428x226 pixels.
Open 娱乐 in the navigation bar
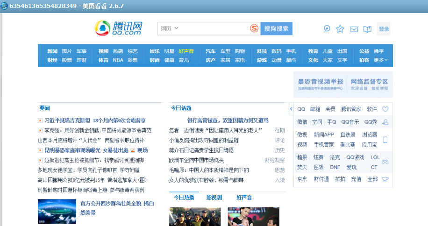[155, 51]
